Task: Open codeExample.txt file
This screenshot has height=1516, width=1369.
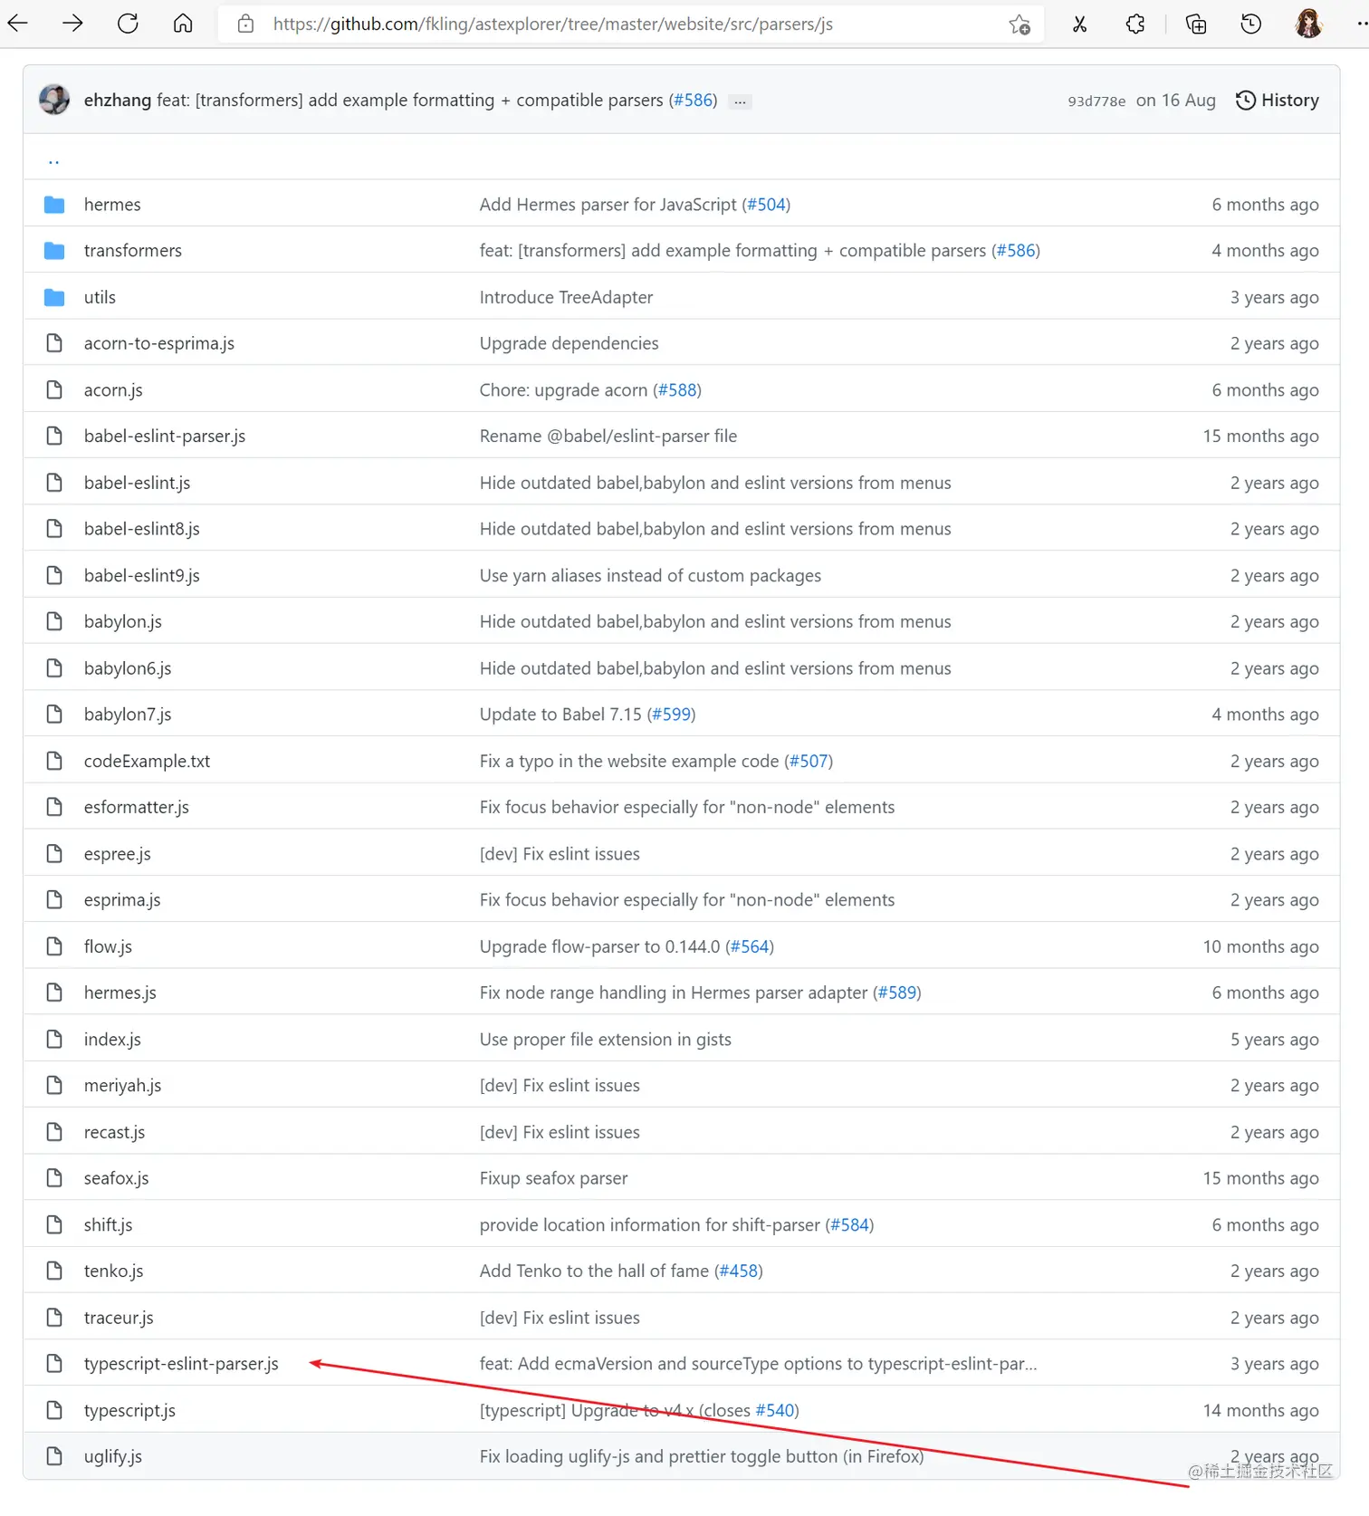Action: (x=147, y=762)
